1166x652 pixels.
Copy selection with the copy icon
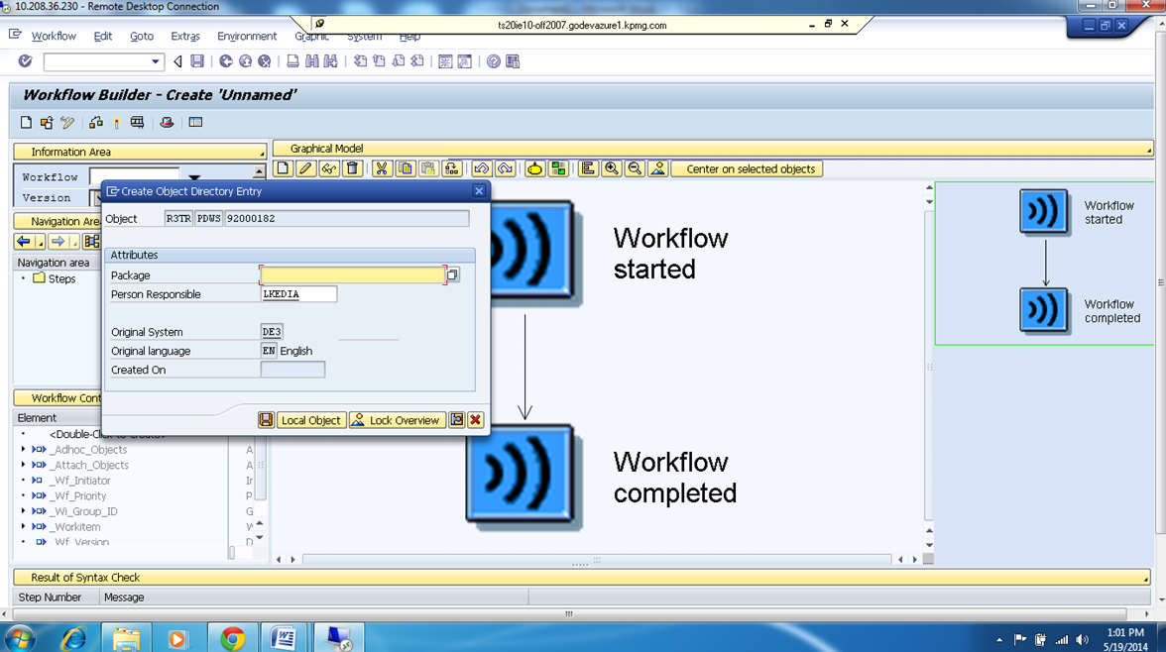(x=405, y=168)
